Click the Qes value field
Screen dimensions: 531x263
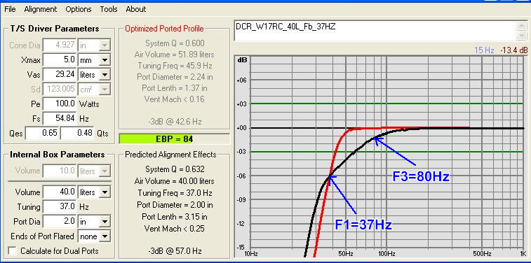coord(42,133)
